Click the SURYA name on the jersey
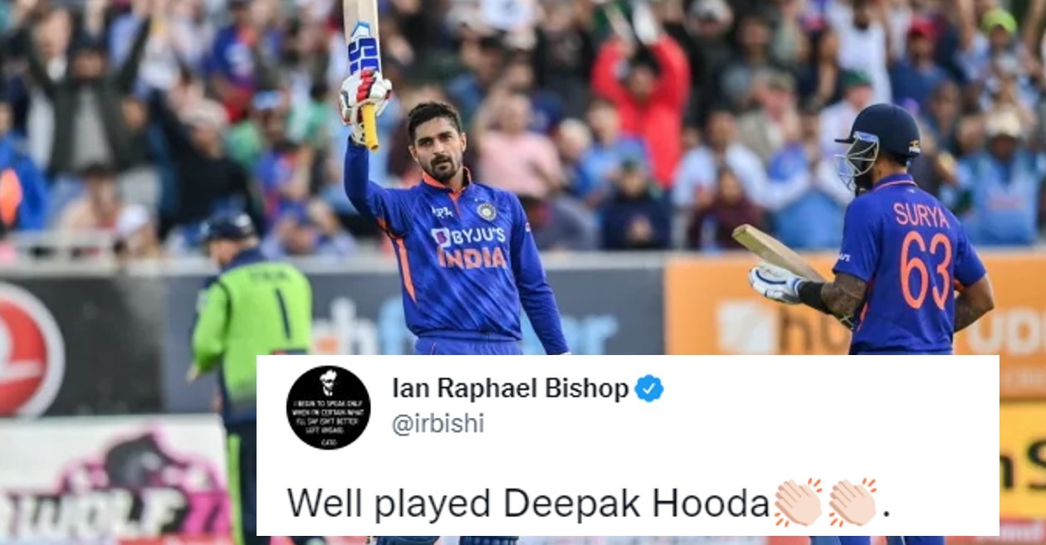The width and height of the screenshot is (1046, 545). [x=921, y=216]
